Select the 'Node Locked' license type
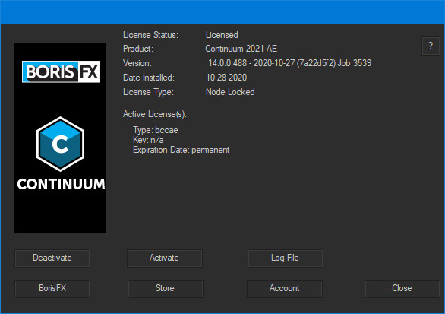The width and height of the screenshot is (445, 314). (x=230, y=92)
